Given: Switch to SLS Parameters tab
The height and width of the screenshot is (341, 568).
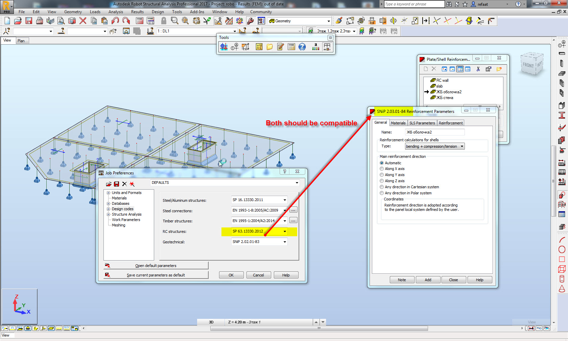Looking at the screenshot, I should (422, 123).
